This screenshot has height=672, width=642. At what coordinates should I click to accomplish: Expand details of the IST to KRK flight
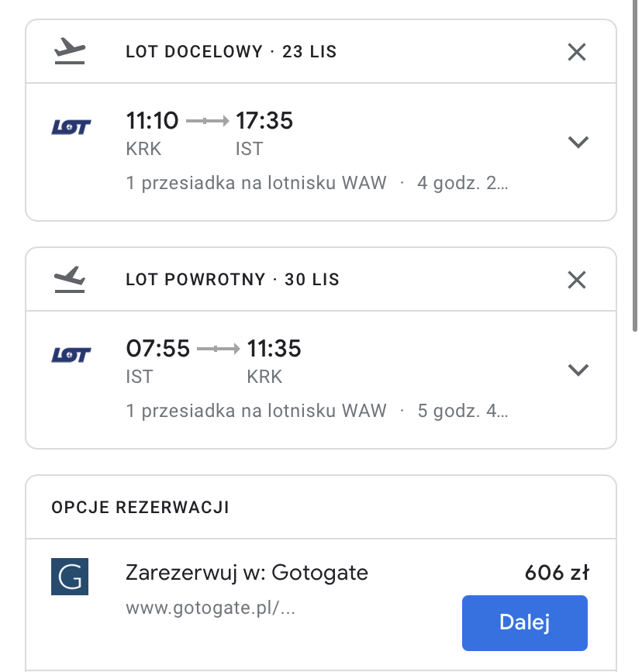(578, 370)
